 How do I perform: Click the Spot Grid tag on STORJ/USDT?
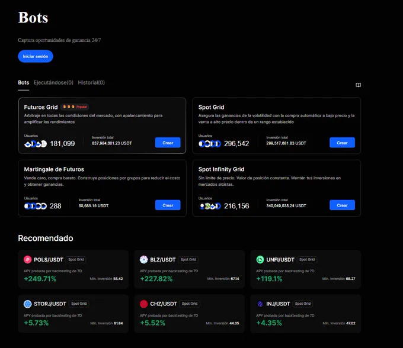point(79,304)
